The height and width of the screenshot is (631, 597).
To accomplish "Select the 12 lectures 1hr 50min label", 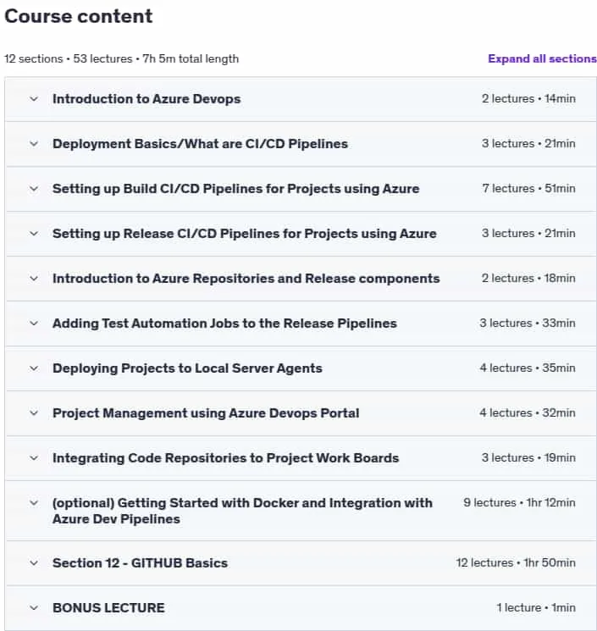I will point(516,562).
